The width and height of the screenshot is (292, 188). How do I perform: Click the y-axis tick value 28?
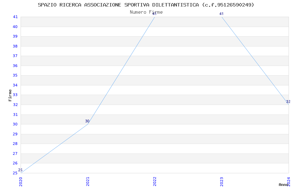(x=15, y=144)
